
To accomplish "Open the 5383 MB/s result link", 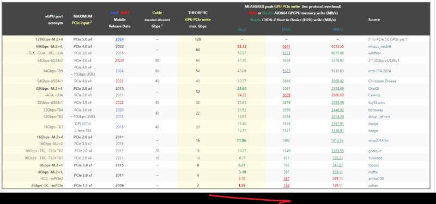I will tap(286, 71).
